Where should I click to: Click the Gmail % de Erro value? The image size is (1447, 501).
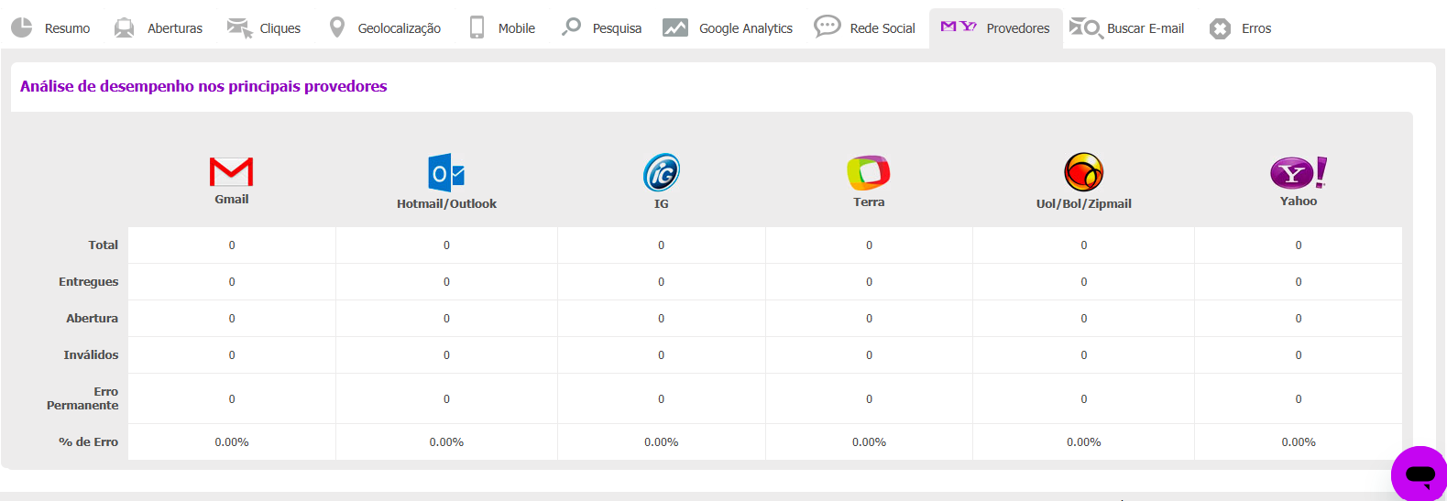[x=232, y=442]
